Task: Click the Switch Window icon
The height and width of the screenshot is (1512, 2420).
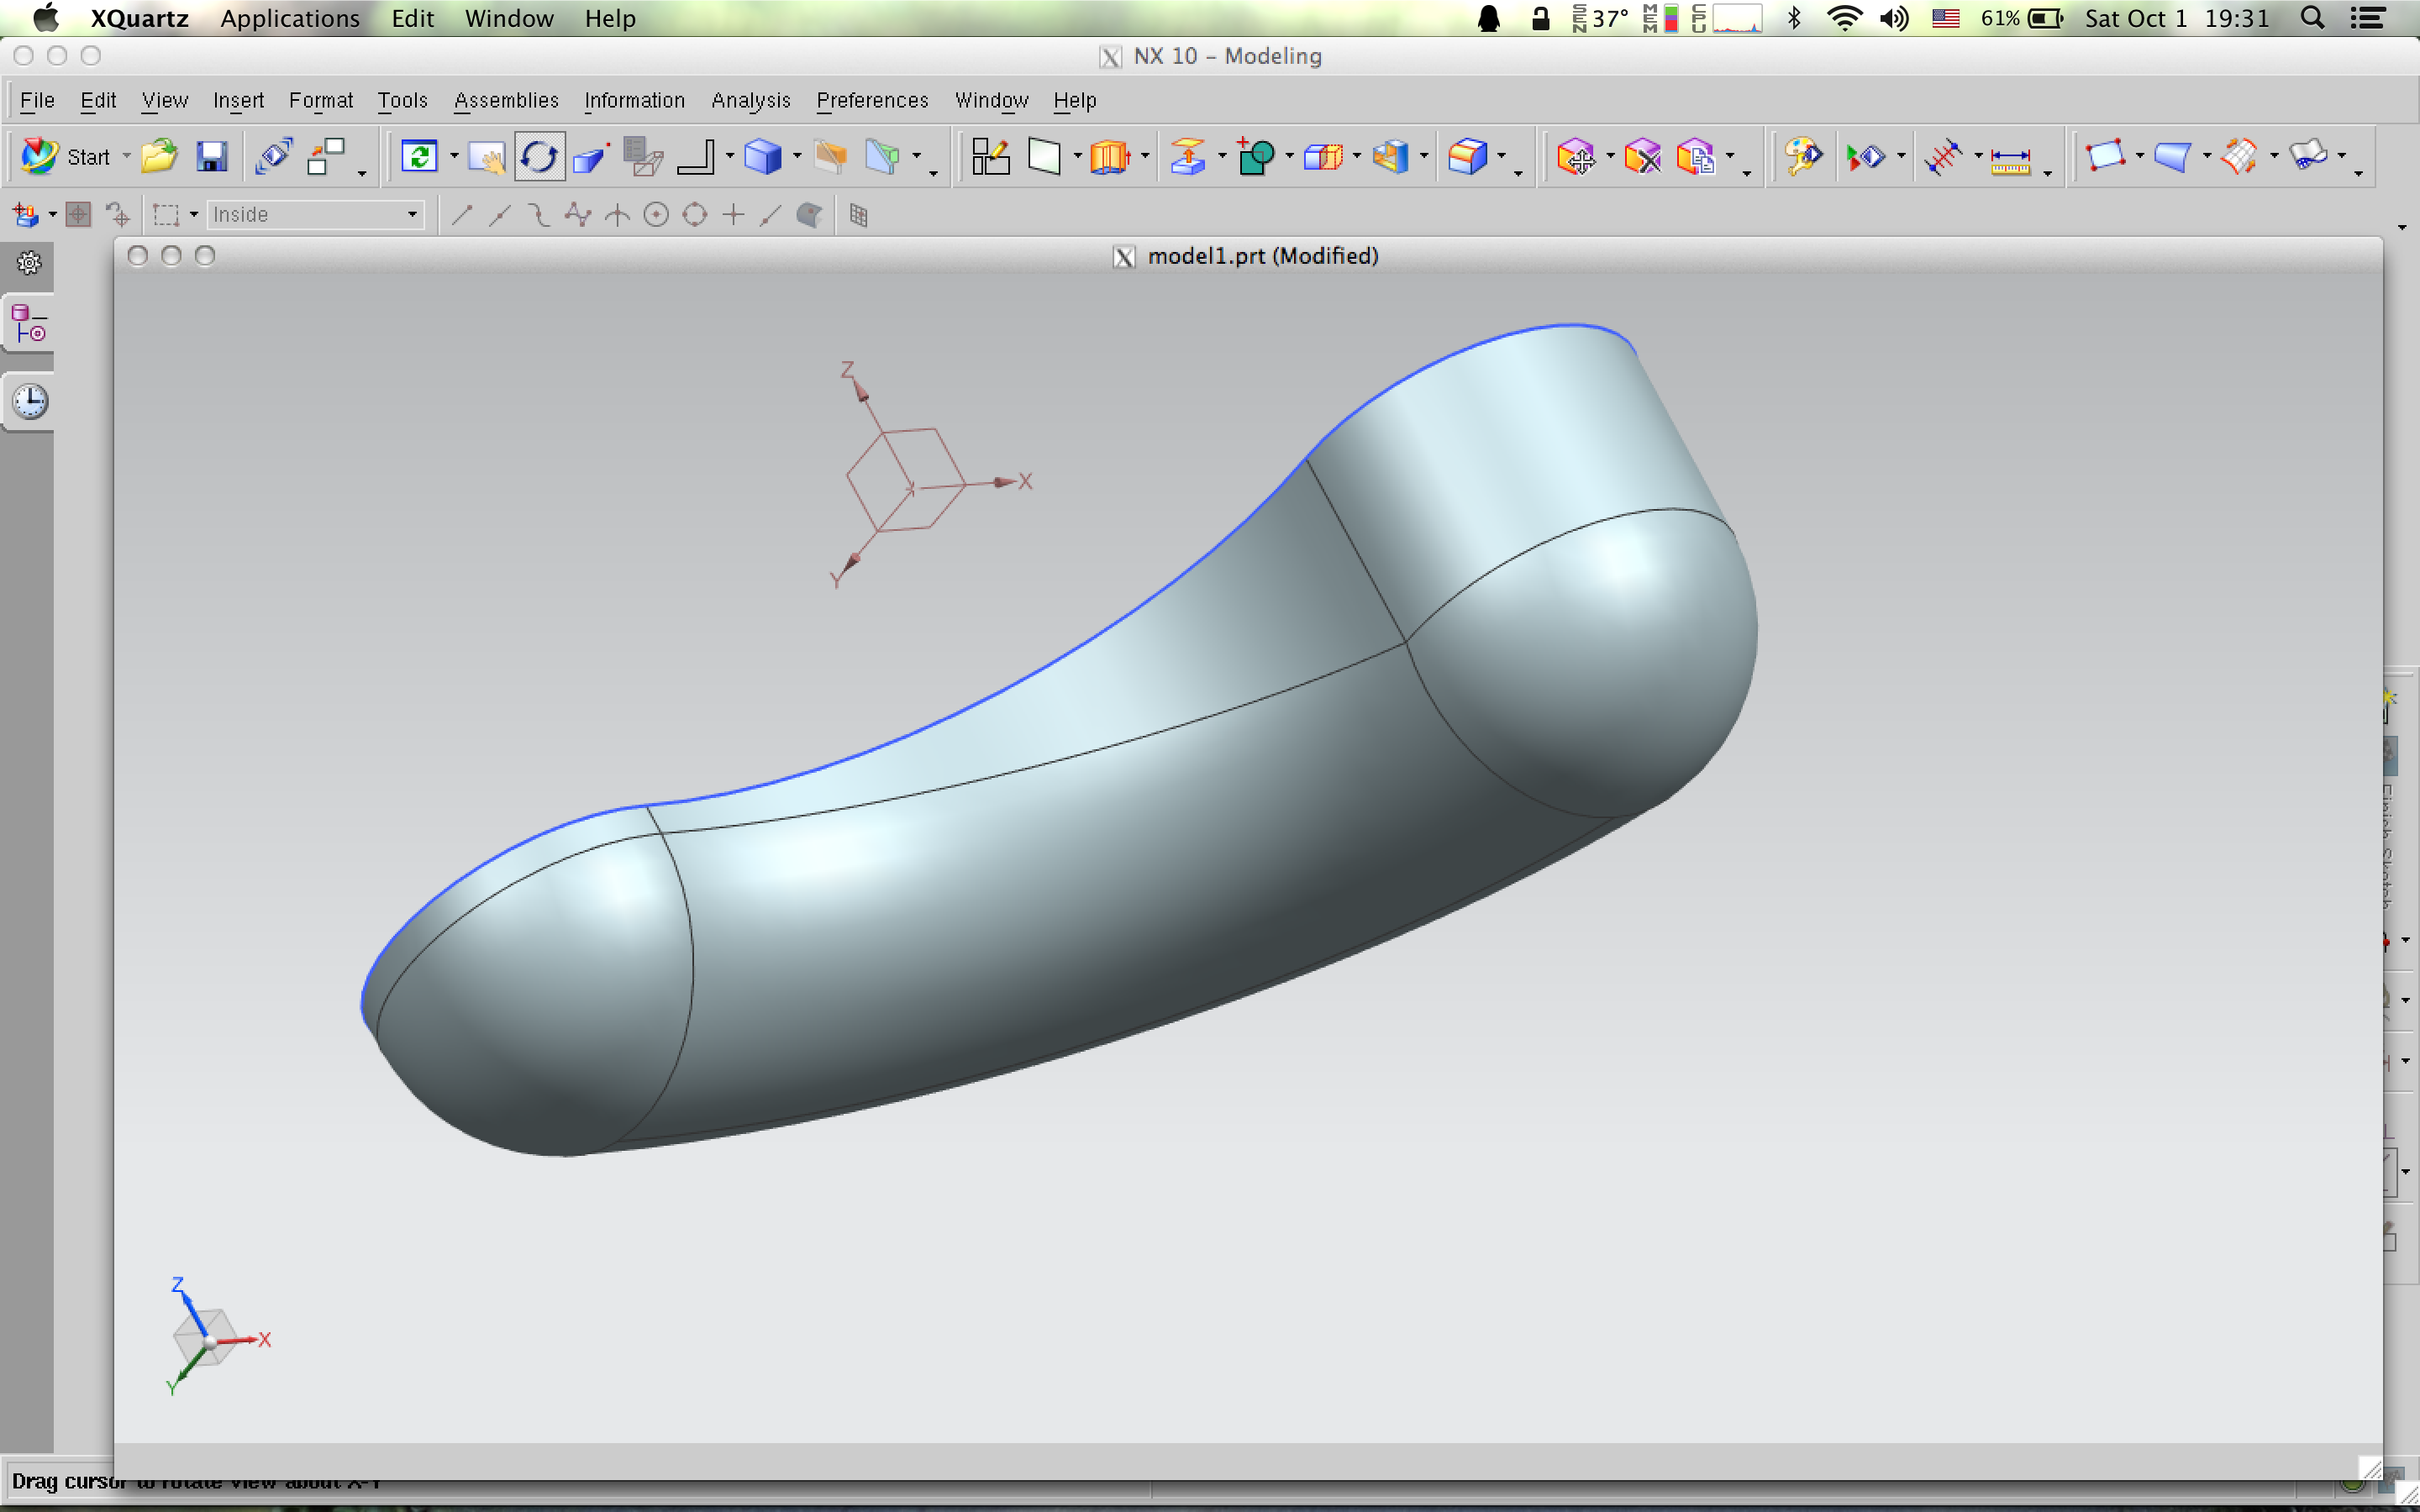Action: click(326, 157)
